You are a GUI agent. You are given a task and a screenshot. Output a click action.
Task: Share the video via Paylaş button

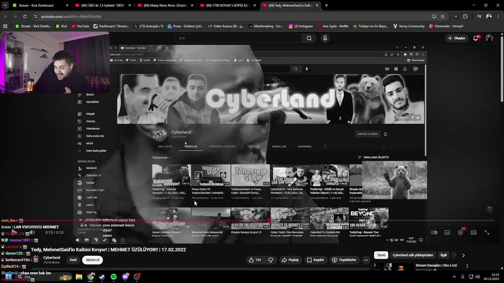click(290, 260)
